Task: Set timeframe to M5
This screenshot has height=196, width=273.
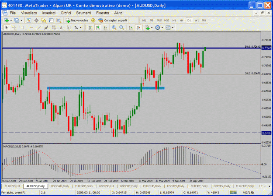Action: coord(152,21)
